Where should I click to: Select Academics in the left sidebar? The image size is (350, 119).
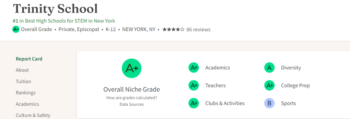pos(28,104)
